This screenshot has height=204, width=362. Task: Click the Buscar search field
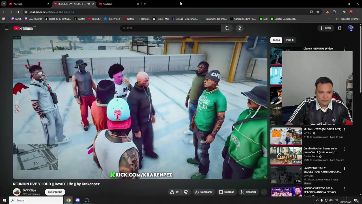[x=171, y=28]
